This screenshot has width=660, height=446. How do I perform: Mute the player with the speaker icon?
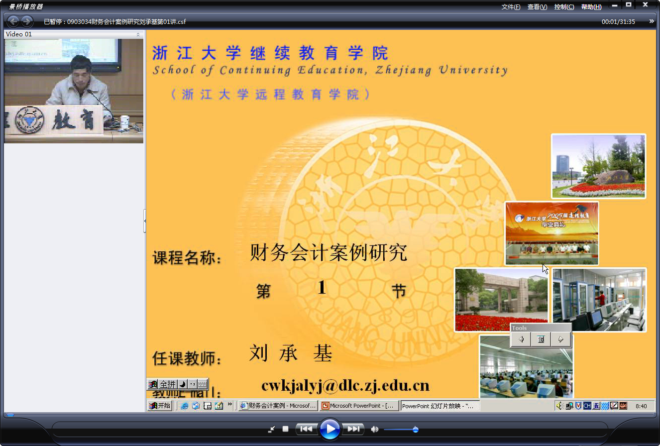point(374,429)
